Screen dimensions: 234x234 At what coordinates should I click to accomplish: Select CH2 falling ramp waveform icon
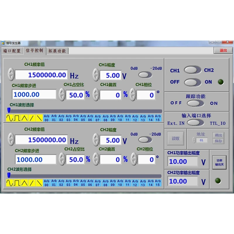(39, 183)
